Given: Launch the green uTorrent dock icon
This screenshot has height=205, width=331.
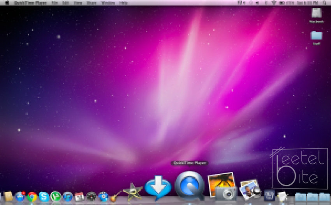Looking at the screenshot, I should (x=56, y=196).
